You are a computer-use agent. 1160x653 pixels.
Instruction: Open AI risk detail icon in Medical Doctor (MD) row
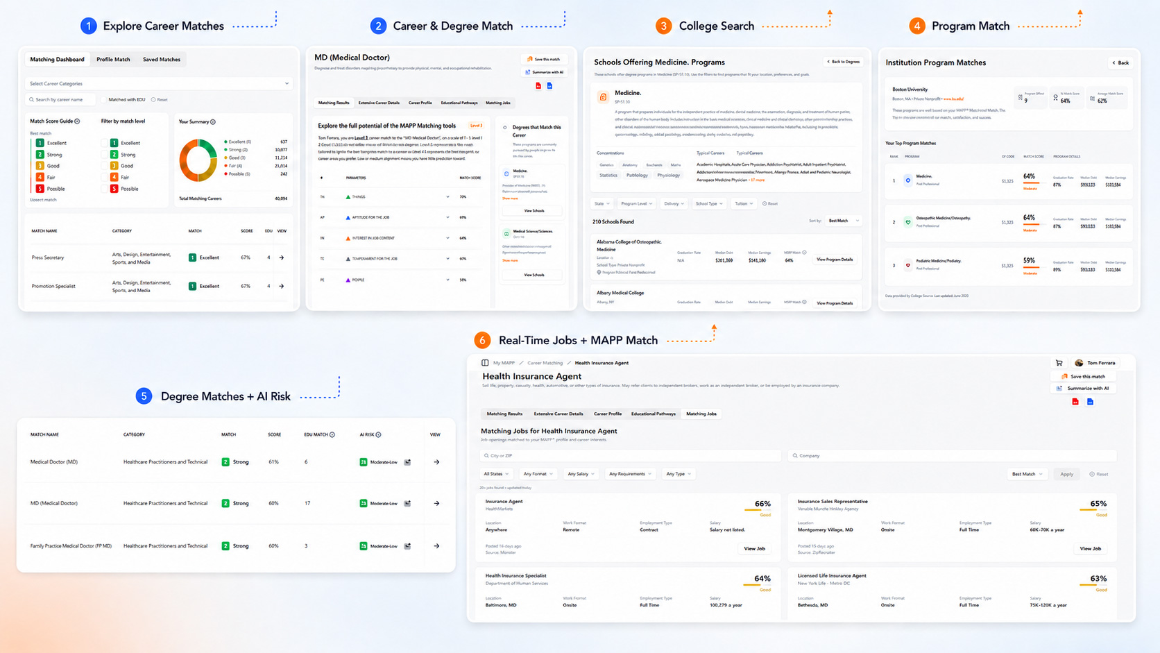point(407,462)
